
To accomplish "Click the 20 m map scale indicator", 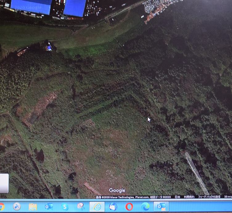I will coord(228,197).
